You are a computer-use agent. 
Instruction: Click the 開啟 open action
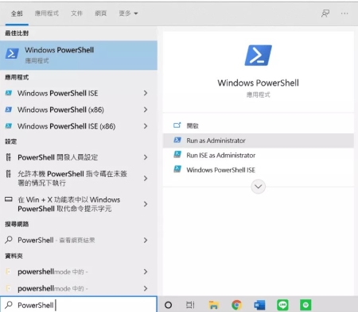pyautogui.click(x=258, y=125)
